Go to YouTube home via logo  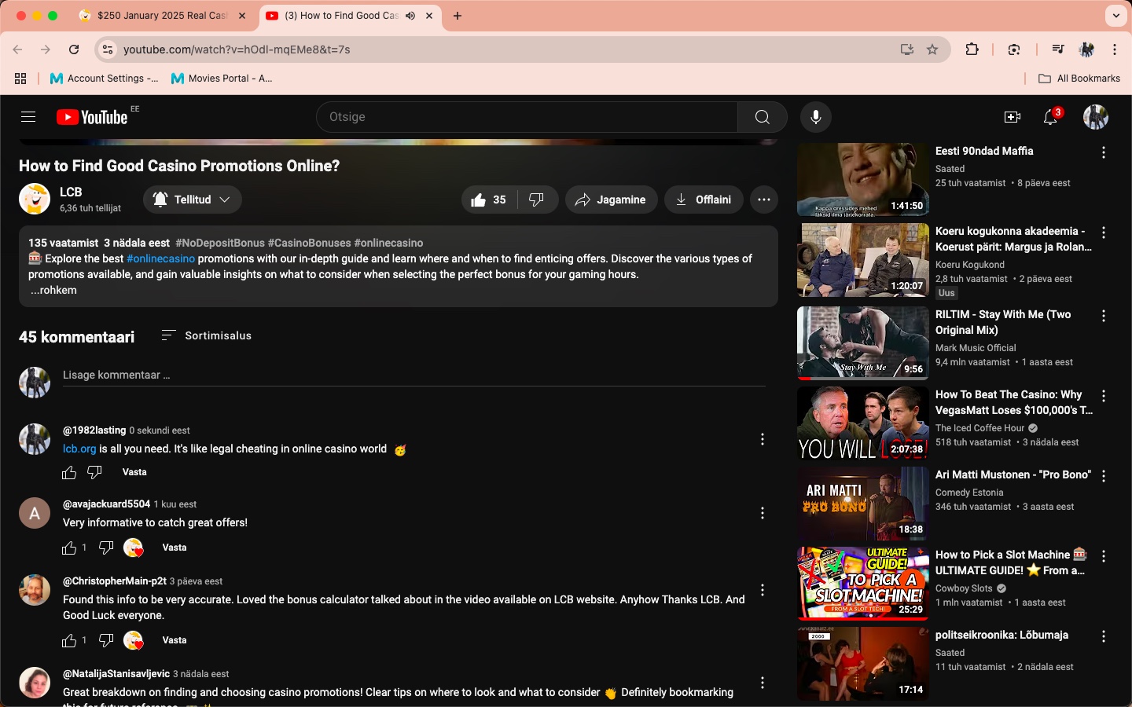(92, 117)
